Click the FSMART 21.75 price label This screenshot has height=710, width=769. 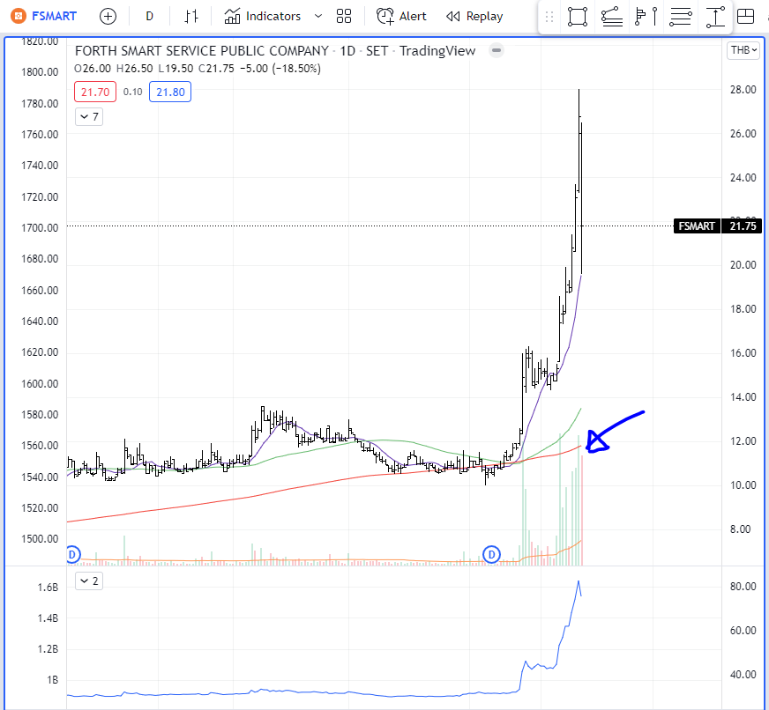[718, 226]
